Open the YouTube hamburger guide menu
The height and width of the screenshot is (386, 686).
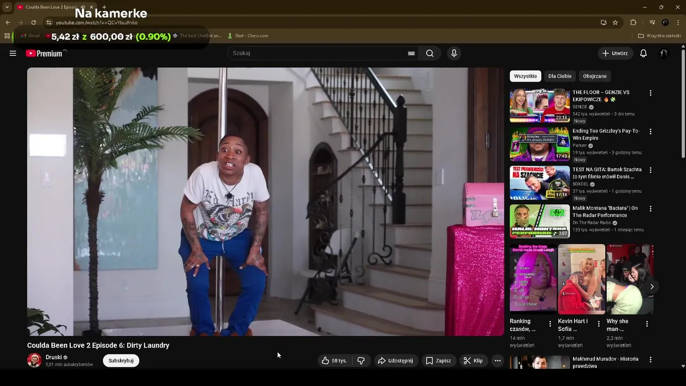tap(13, 53)
